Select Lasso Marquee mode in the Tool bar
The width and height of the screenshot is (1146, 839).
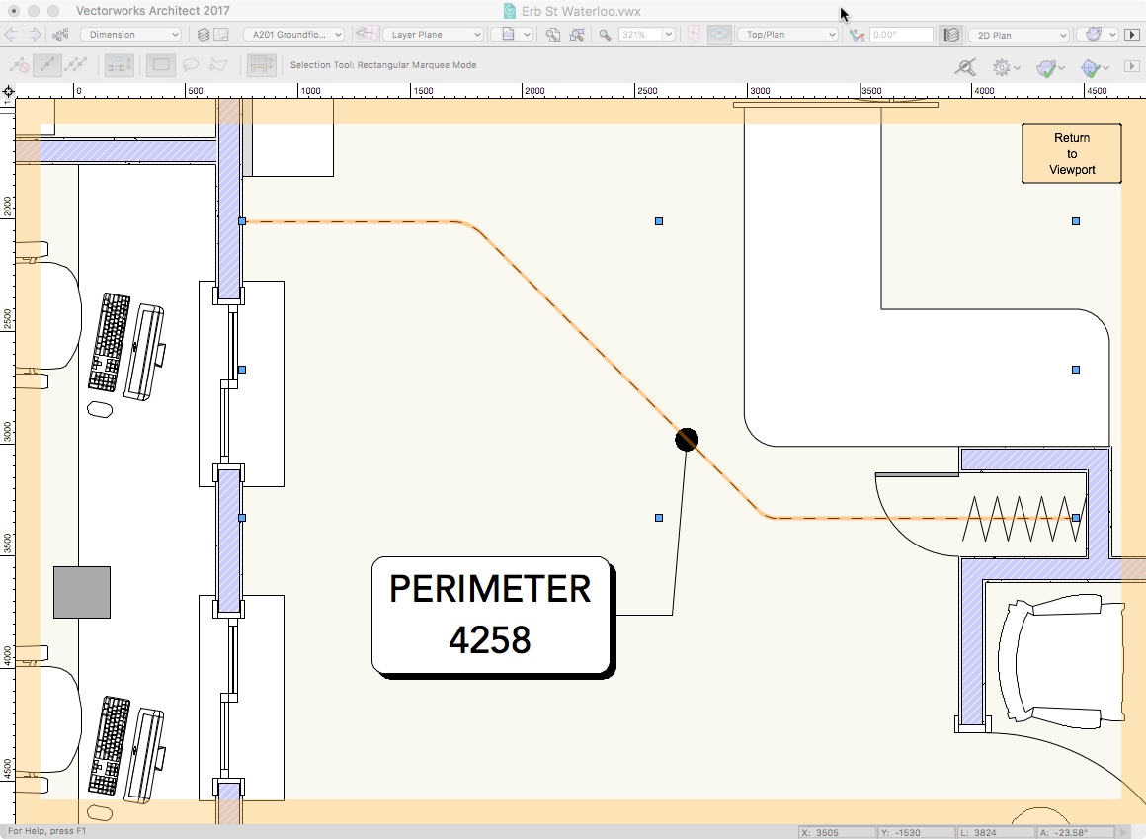(192, 64)
